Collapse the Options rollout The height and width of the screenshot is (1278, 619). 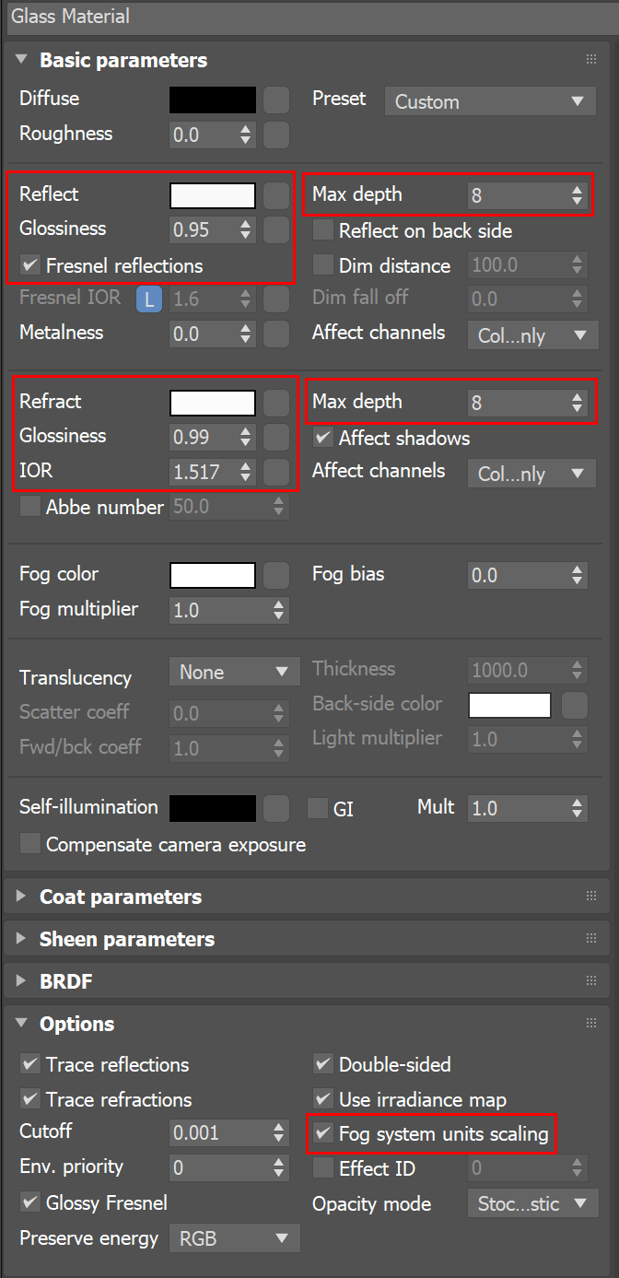pyautogui.click(x=76, y=1024)
